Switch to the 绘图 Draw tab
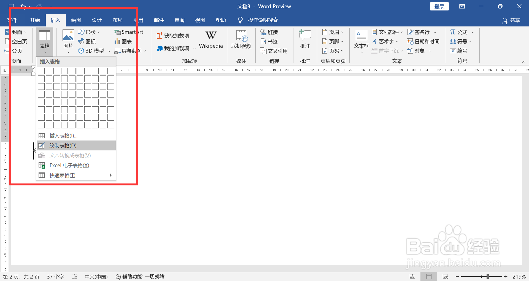The width and height of the screenshot is (529, 281). click(76, 20)
